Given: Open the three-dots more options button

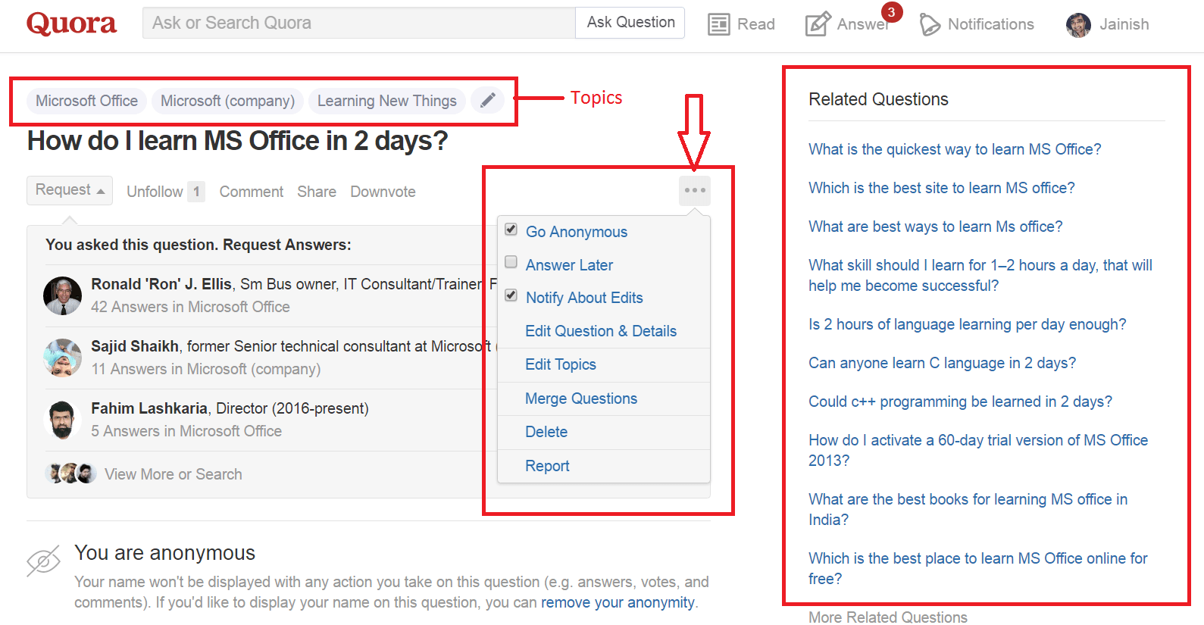Looking at the screenshot, I should pyautogui.click(x=695, y=190).
